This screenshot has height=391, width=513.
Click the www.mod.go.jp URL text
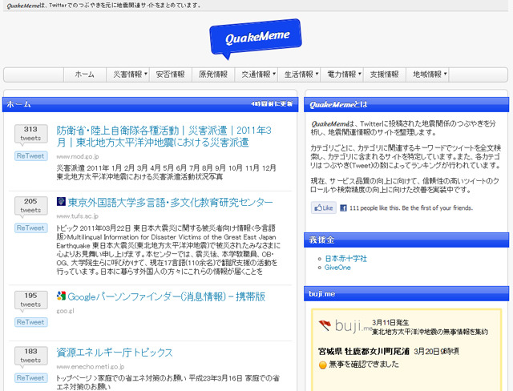(78, 156)
